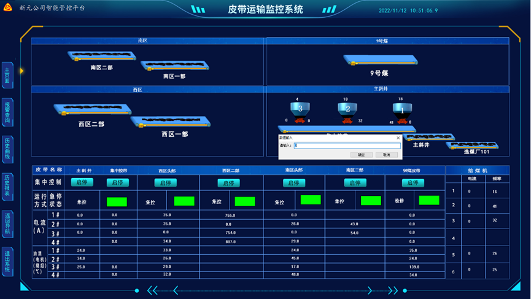The image size is (531, 299).
Task: Select the 西区二部 conveyor belt graphic
Action: (93, 109)
